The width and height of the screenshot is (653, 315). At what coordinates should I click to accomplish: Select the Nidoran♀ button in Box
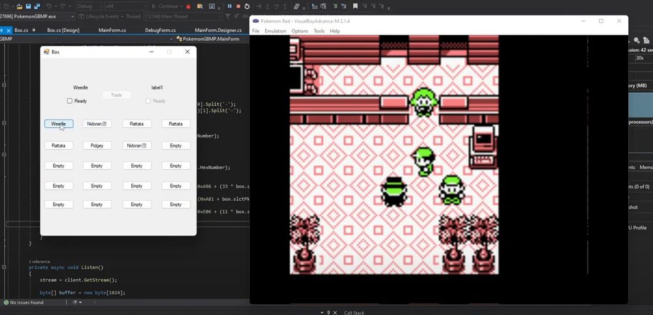137,146
